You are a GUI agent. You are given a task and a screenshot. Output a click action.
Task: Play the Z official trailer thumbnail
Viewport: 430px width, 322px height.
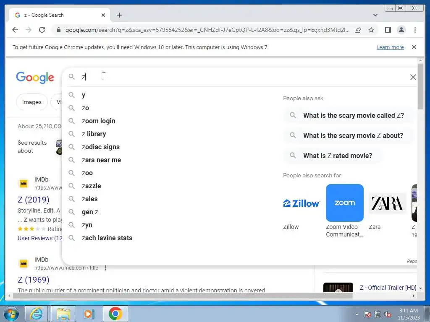338,288
